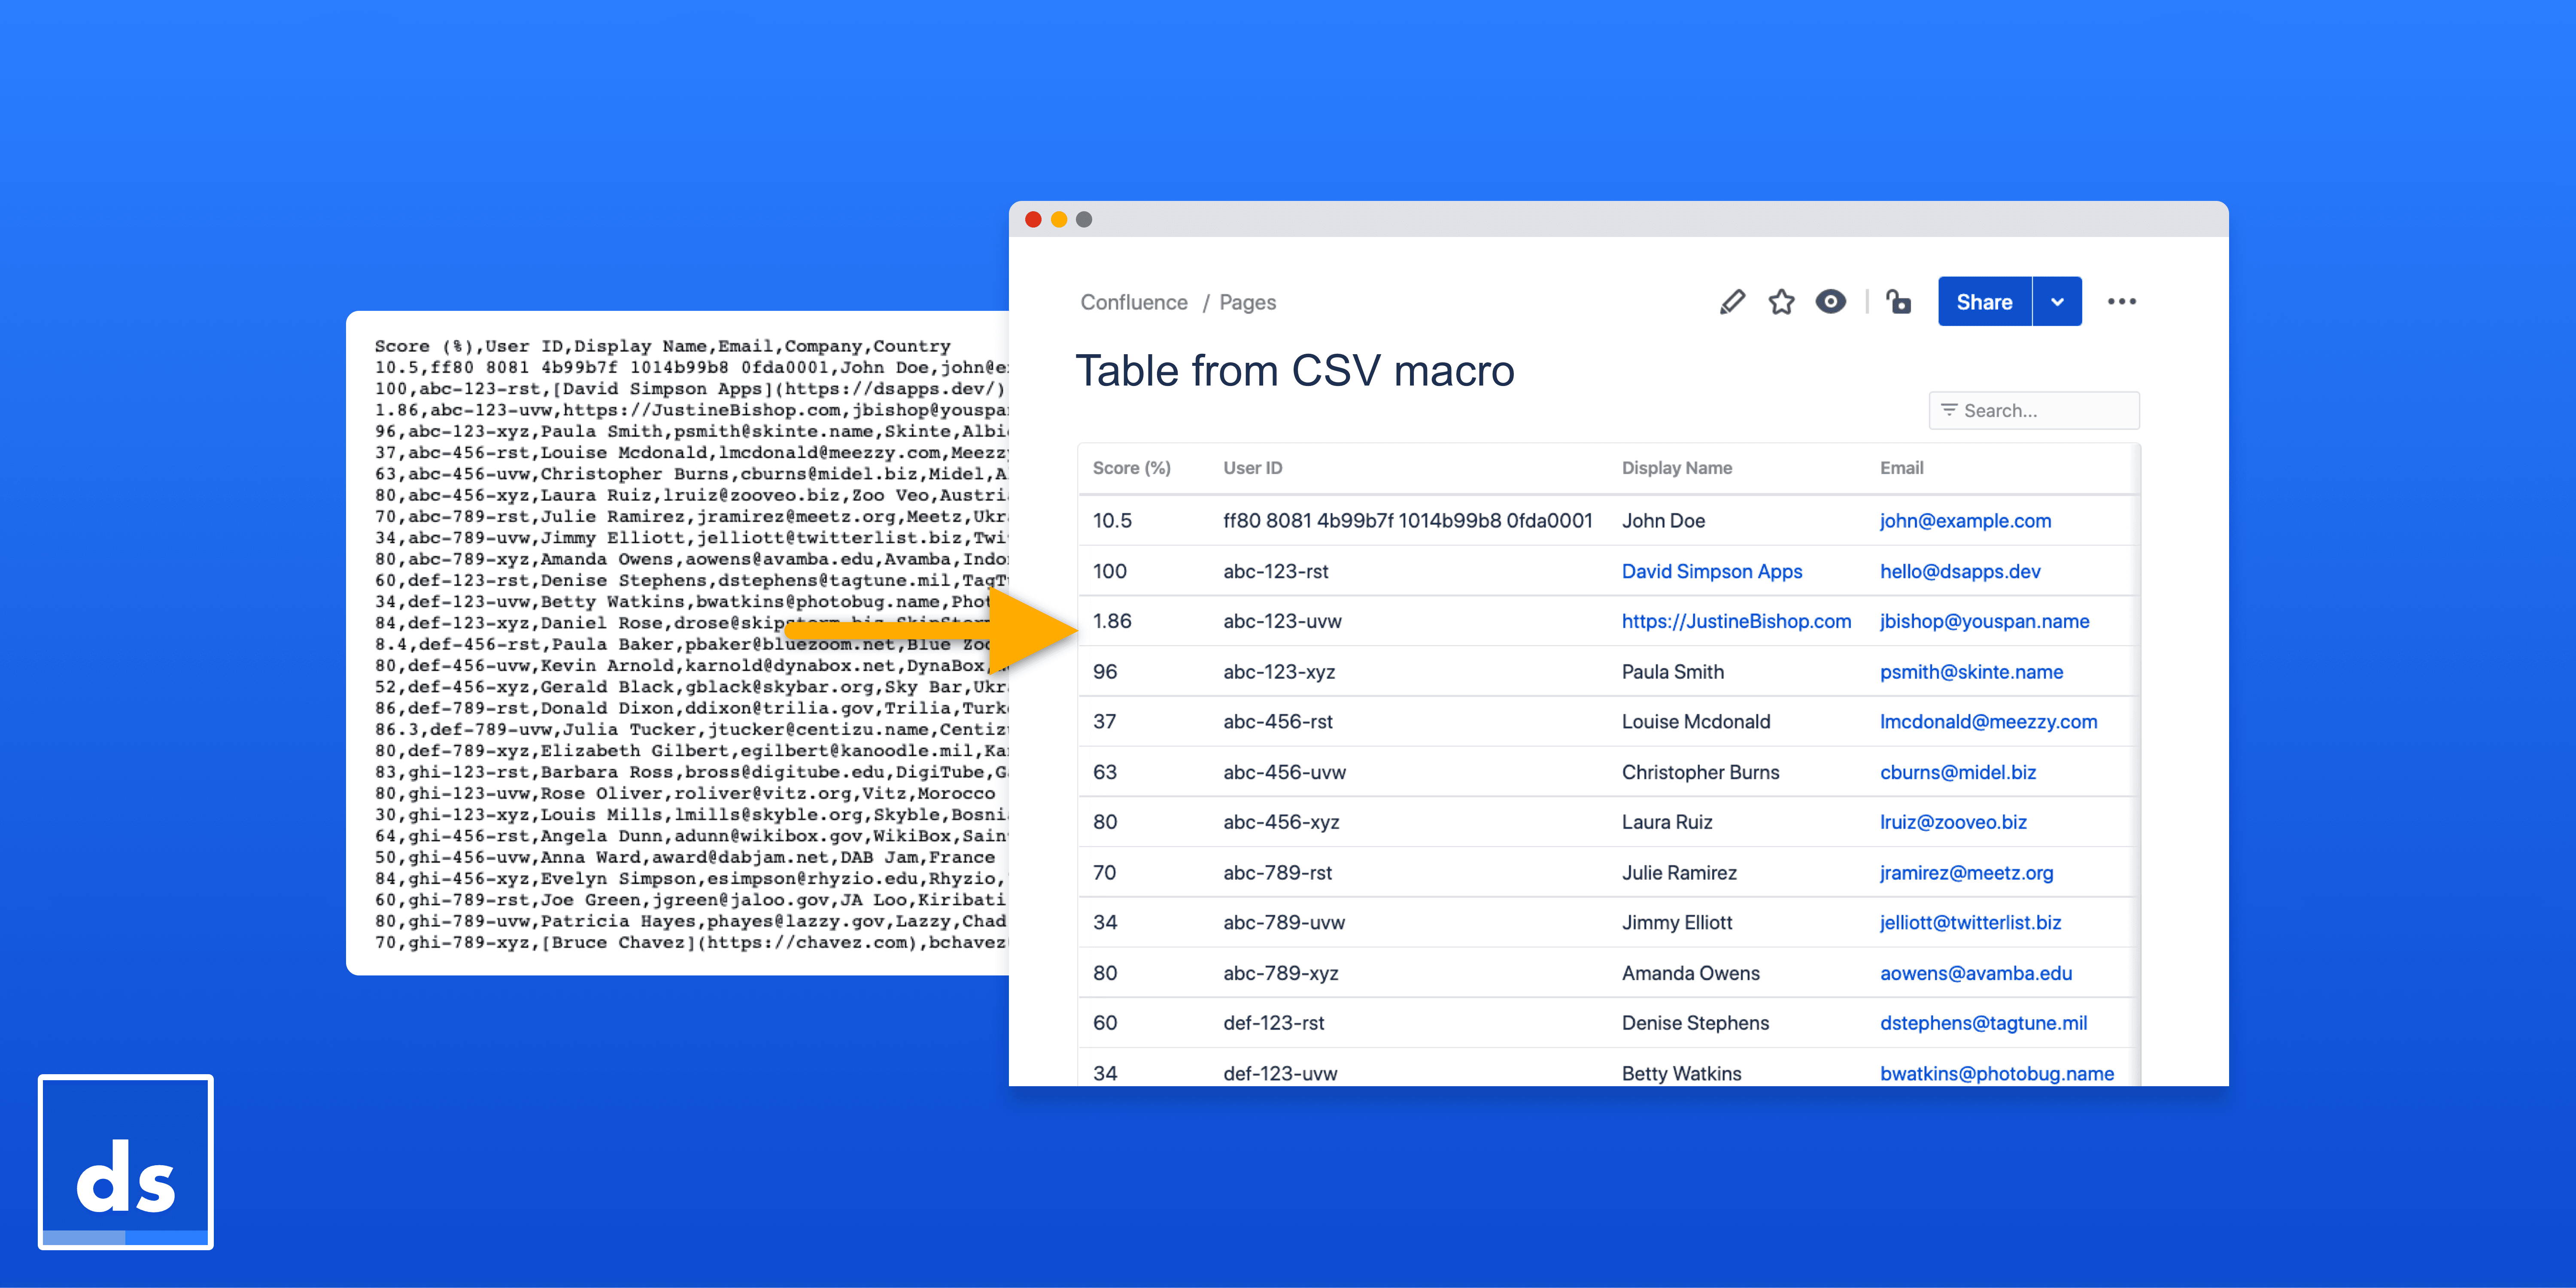
Task: Toggle the favorite star state
Action: tap(1782, 301)
